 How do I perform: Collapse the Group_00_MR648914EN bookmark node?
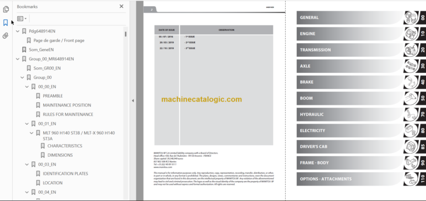pos(18,59)
